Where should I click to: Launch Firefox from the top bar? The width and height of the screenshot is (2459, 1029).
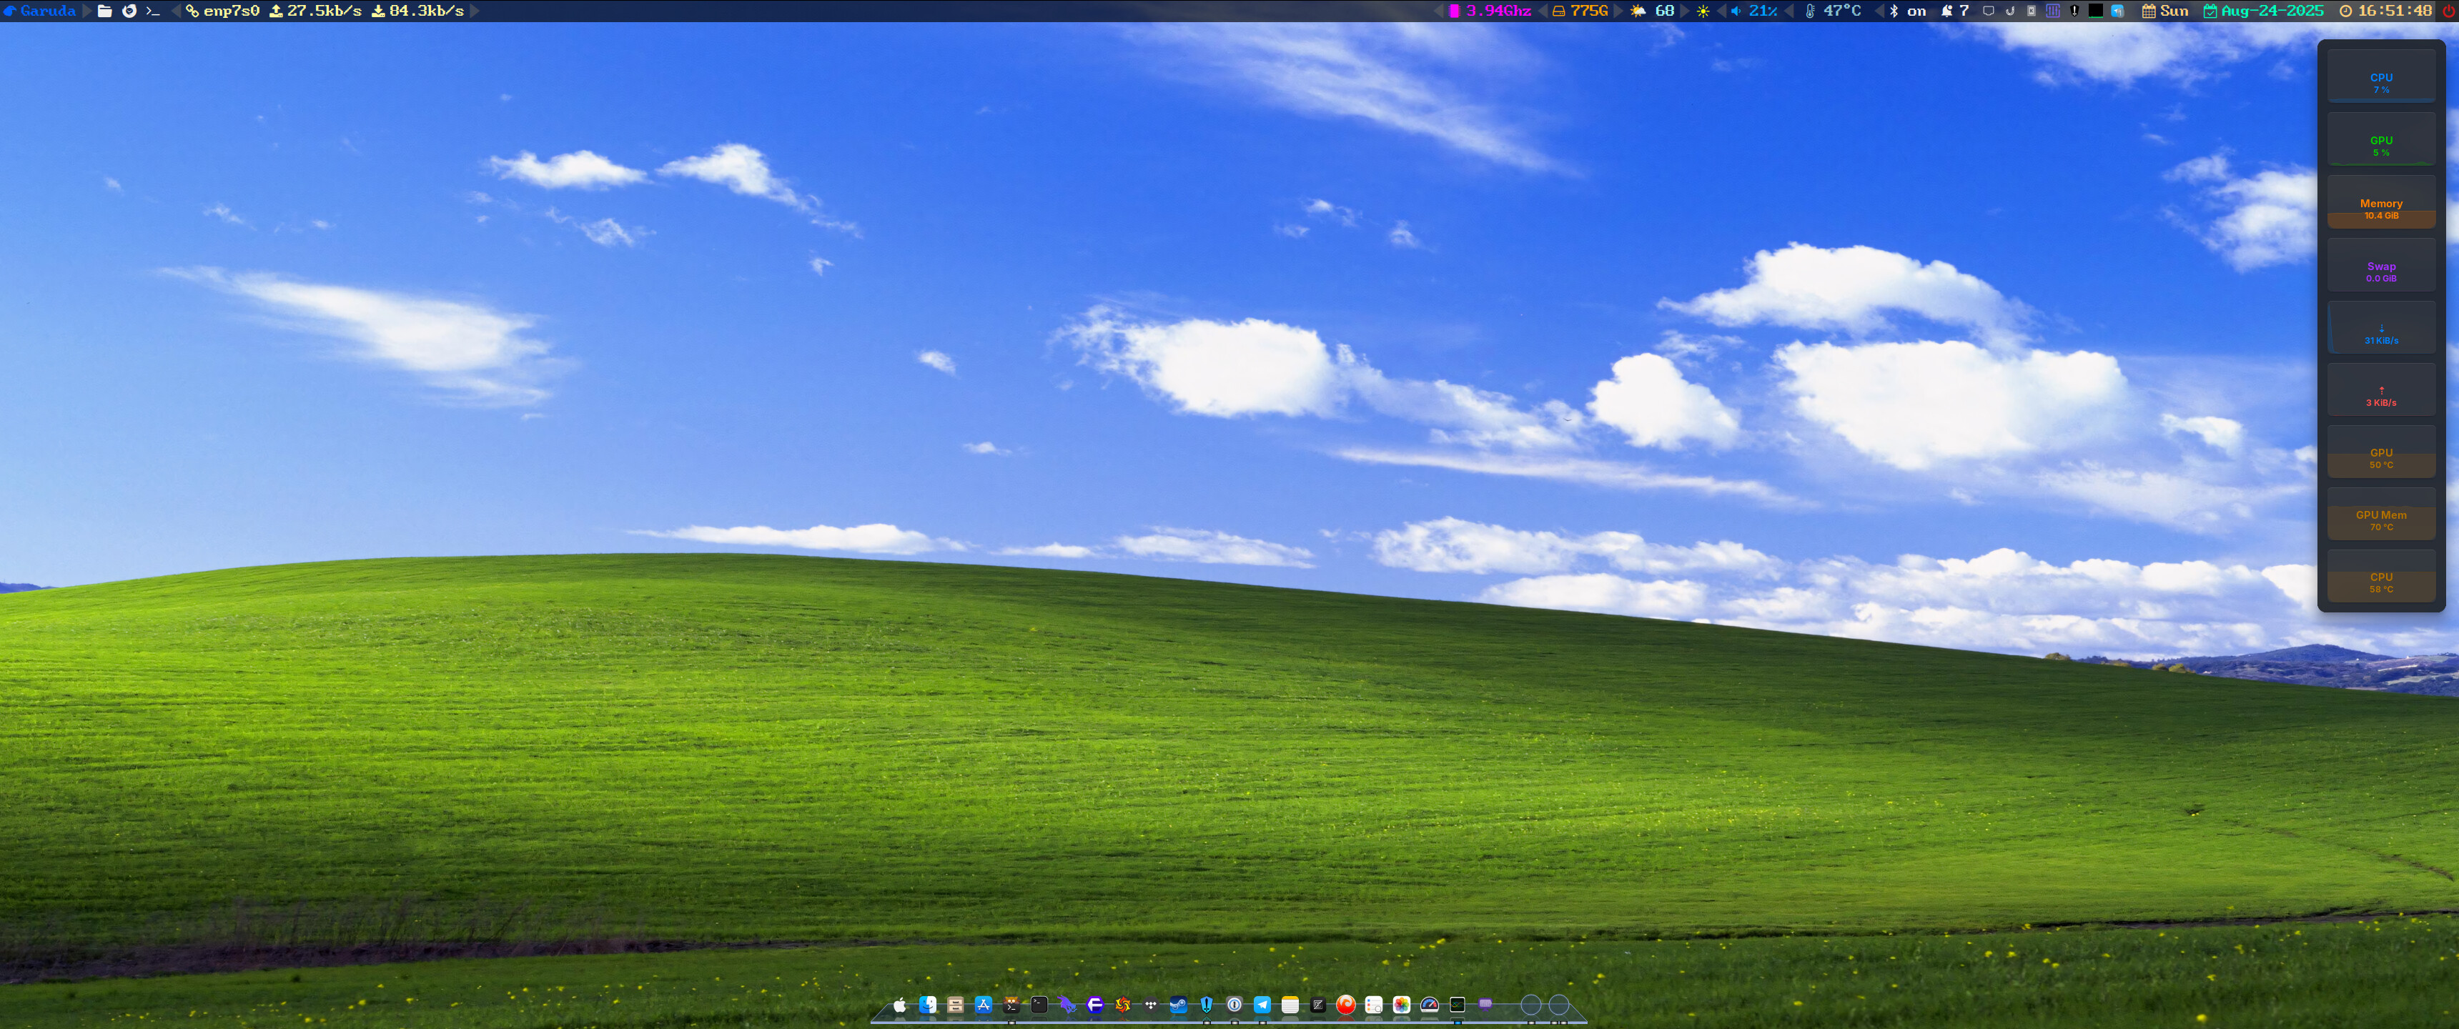pos(129,11)
